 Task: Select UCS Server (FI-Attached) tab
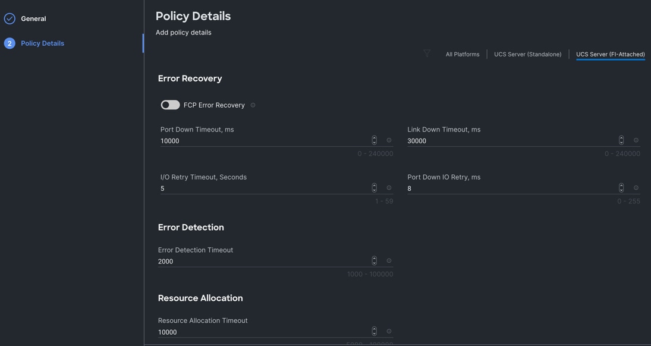(x=610, y=54)
